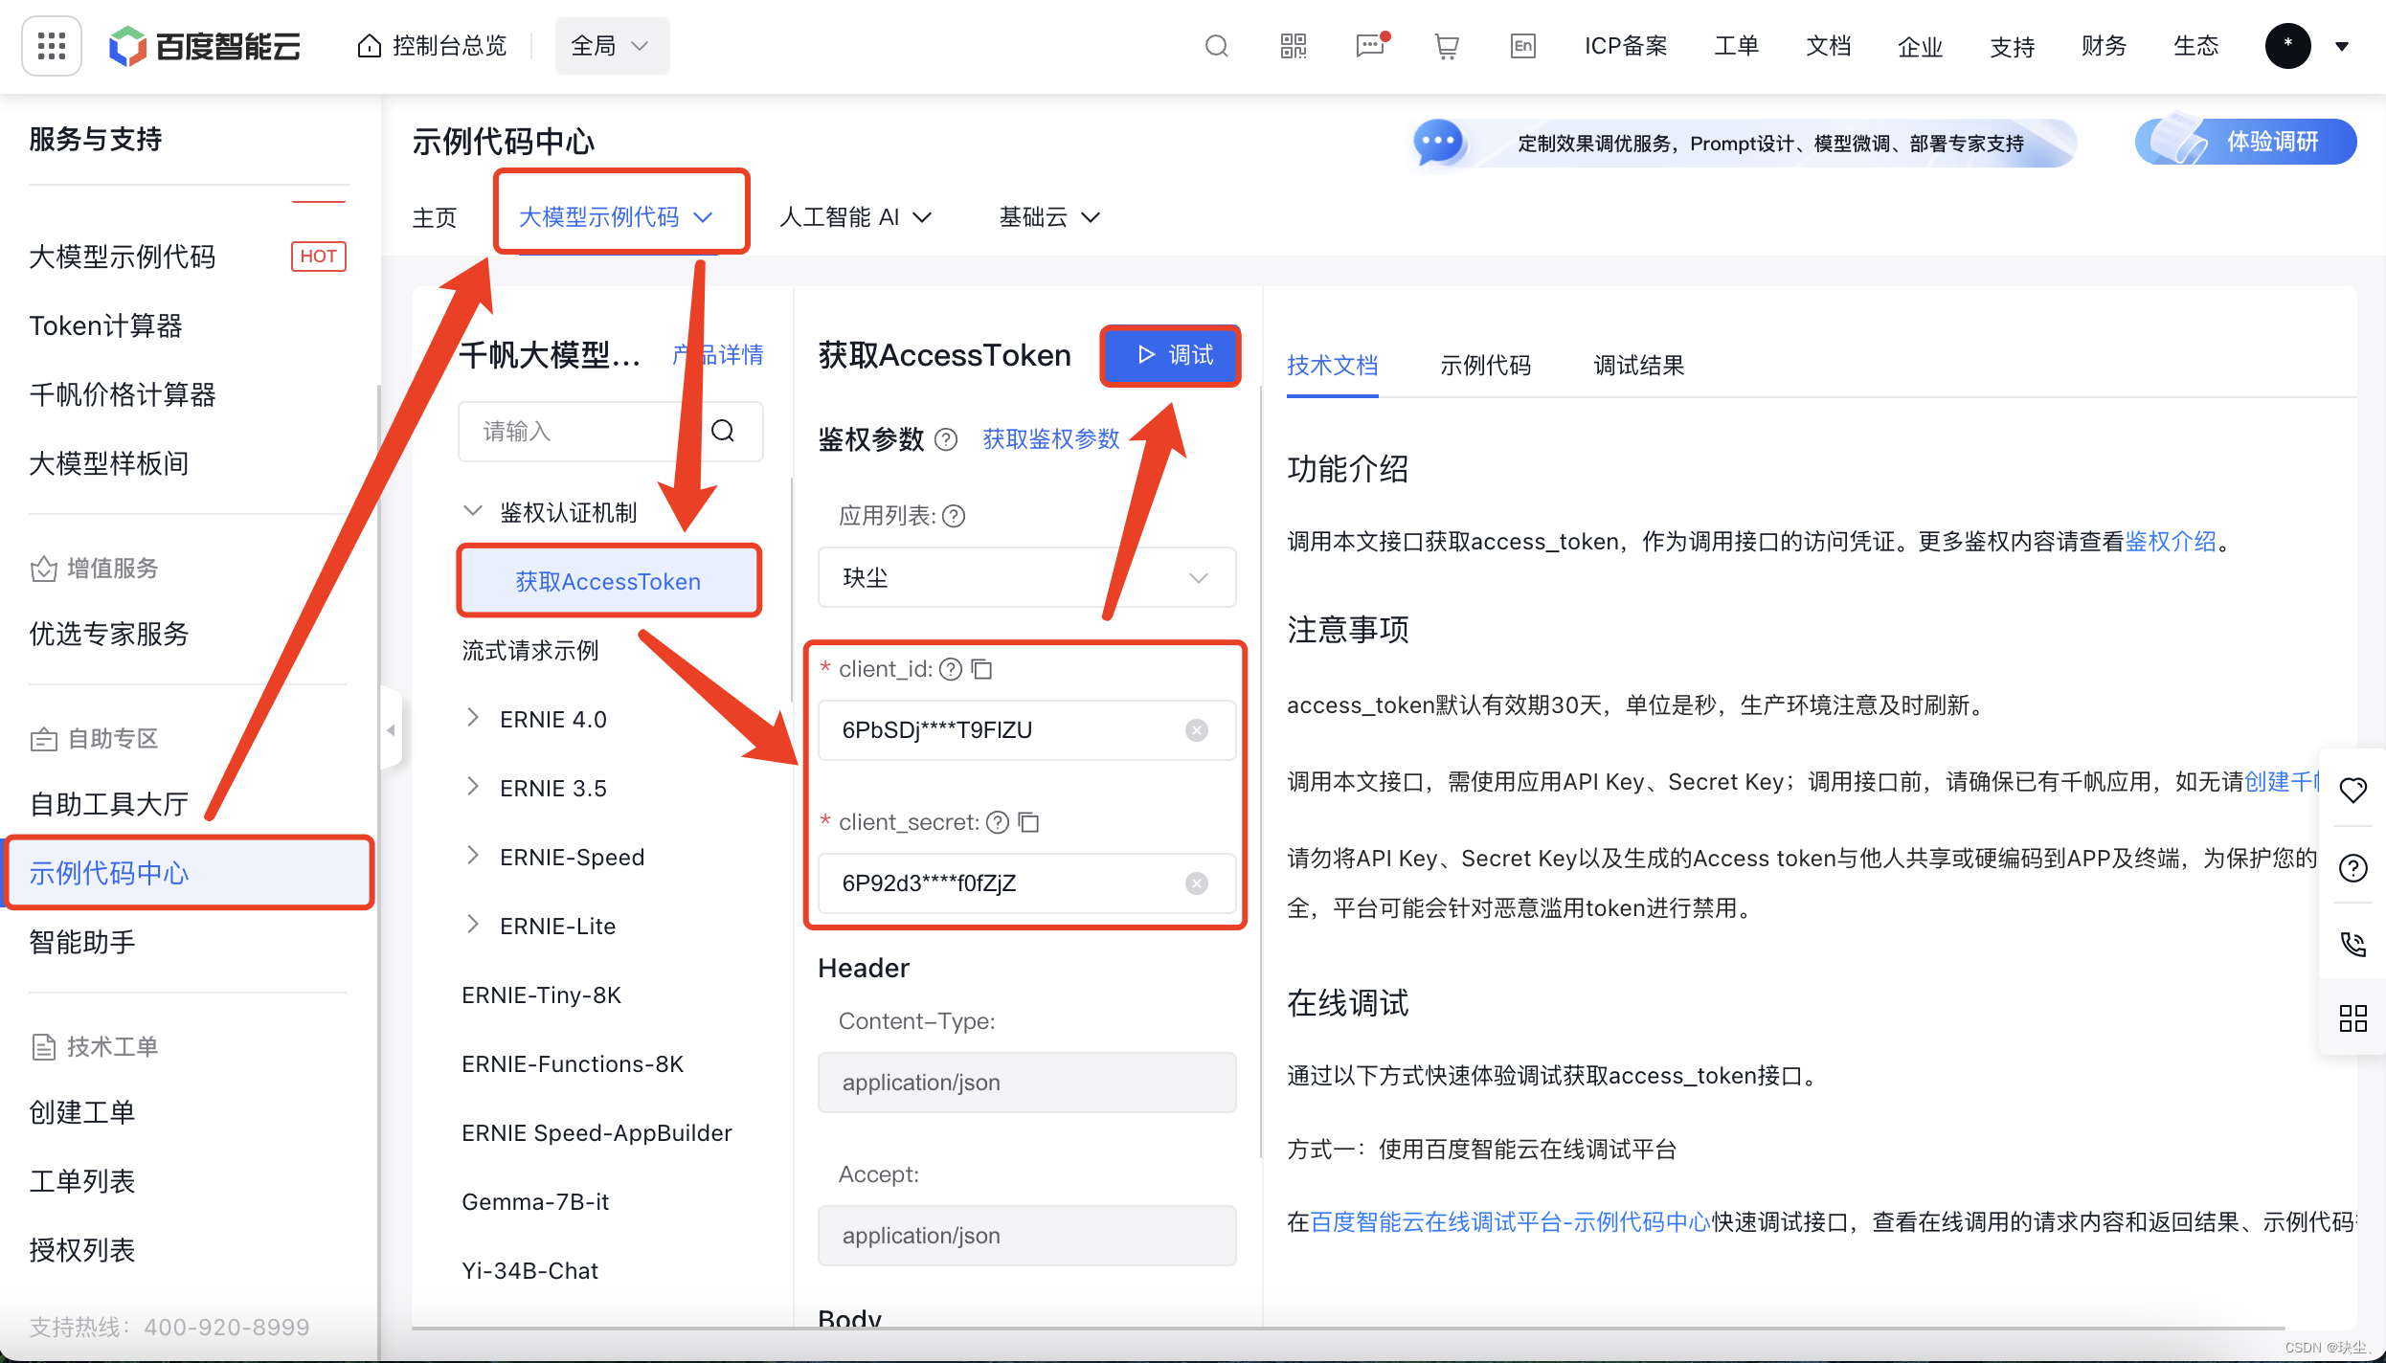
Task: Clear the client_secret field value
Action: (1197, 883)
